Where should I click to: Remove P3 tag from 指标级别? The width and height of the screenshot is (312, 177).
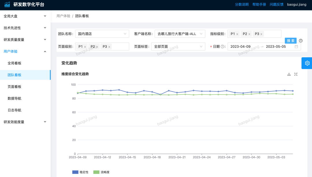coord(261,34)
